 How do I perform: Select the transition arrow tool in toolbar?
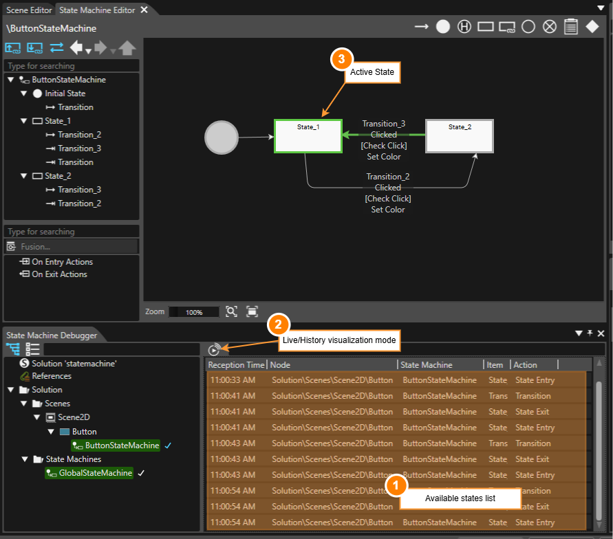click(x=421, y=27)
